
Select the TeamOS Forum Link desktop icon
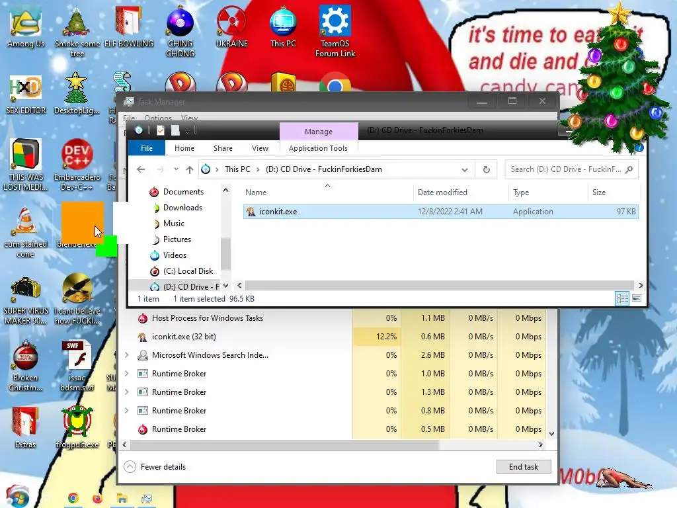pyautogui.click(x=335, y=32)
